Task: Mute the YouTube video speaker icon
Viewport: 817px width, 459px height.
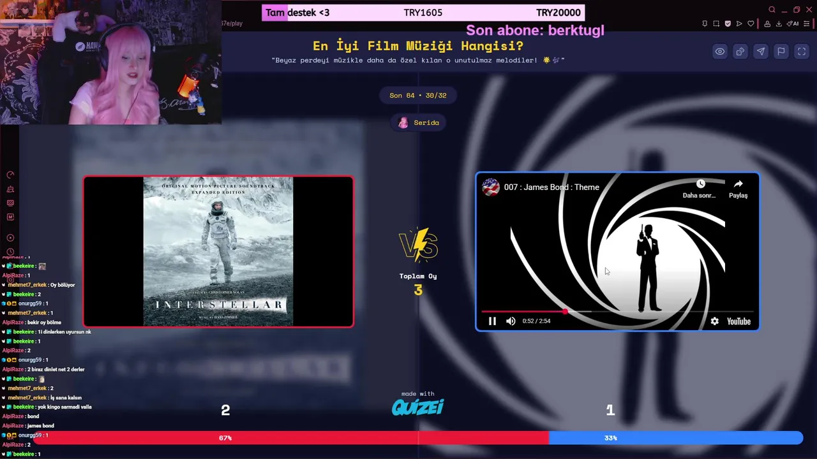Action: (x=511, y=321)
